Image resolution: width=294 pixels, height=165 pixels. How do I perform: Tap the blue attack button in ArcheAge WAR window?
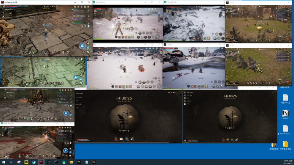click(82, 46)
